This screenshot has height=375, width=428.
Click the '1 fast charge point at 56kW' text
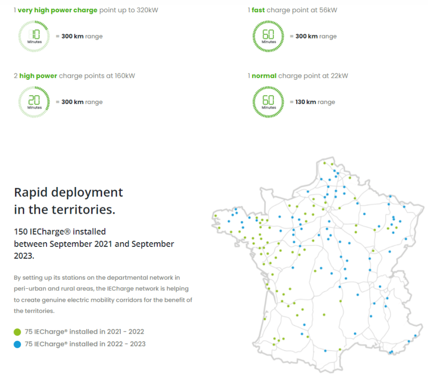click(292, 10)
